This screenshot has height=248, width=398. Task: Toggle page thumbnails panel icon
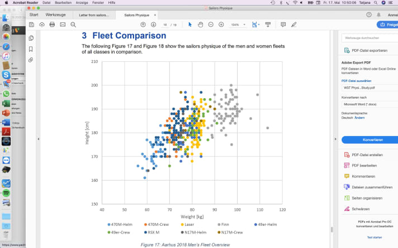pos(31,38)
